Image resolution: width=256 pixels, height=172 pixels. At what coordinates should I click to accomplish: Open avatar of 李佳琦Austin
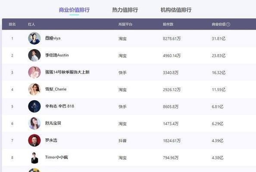[34, 55]
